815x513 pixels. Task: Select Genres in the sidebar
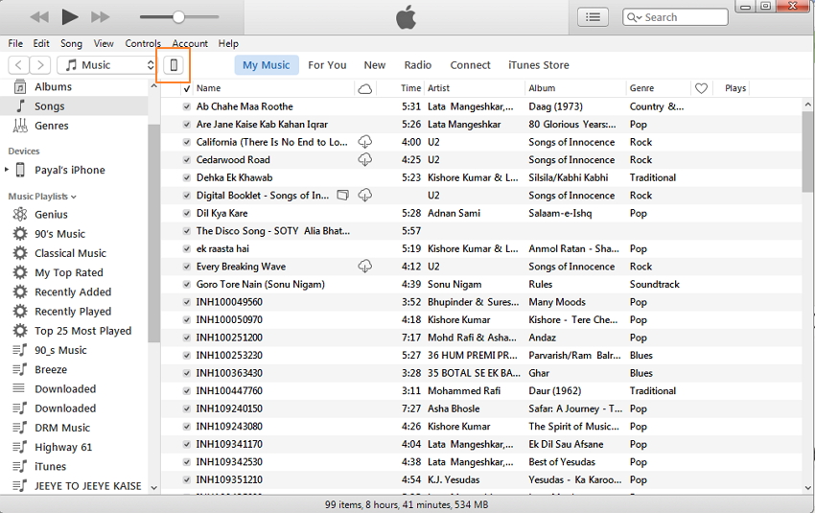[x=74, y=126]
